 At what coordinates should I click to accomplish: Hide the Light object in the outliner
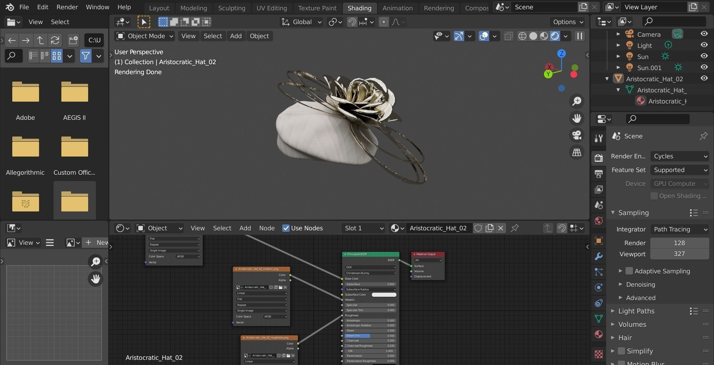tap(704, 45)
